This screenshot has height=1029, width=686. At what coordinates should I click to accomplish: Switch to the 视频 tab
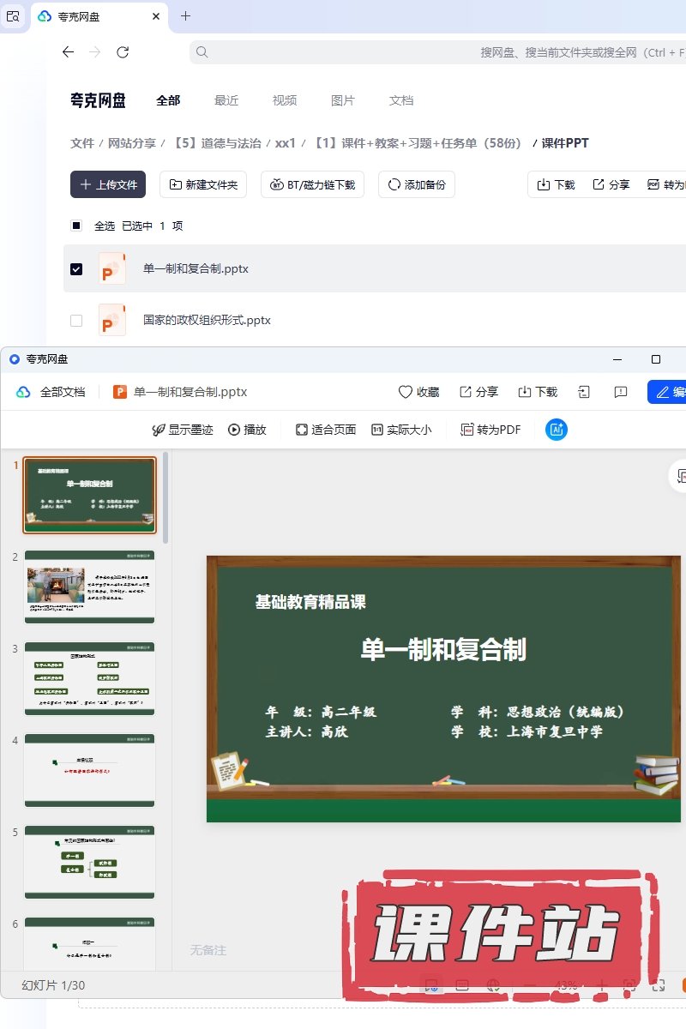click(x=285, y=100)
